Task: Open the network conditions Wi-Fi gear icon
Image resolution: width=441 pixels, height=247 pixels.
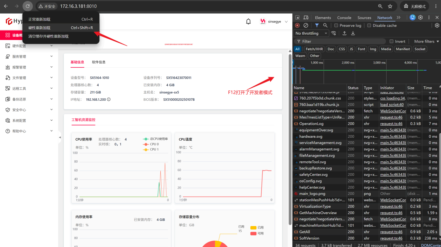Action: tap(333, 33)
